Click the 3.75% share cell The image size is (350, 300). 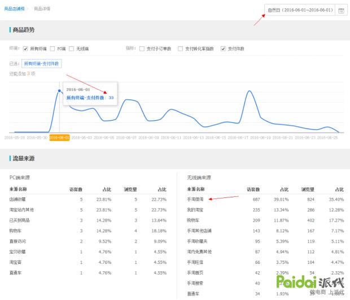coord(282,262)
